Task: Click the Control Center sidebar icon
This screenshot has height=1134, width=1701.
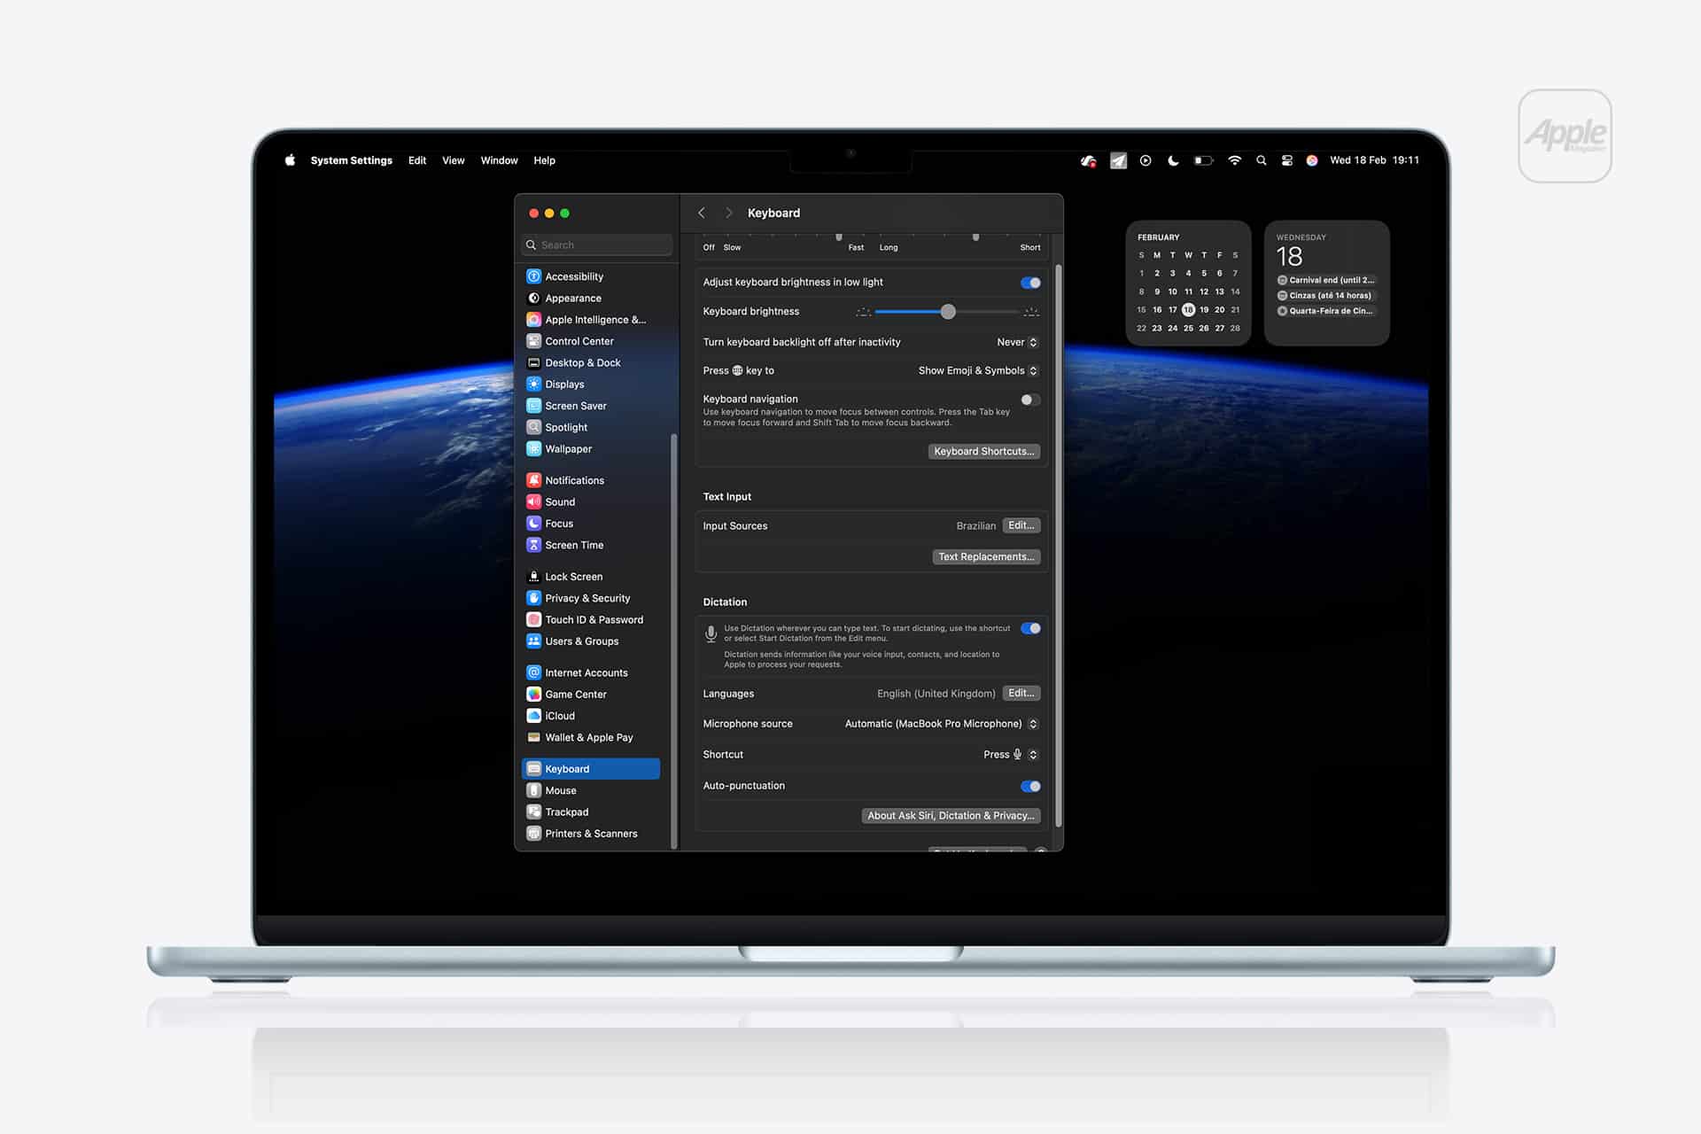Action: 533,341
